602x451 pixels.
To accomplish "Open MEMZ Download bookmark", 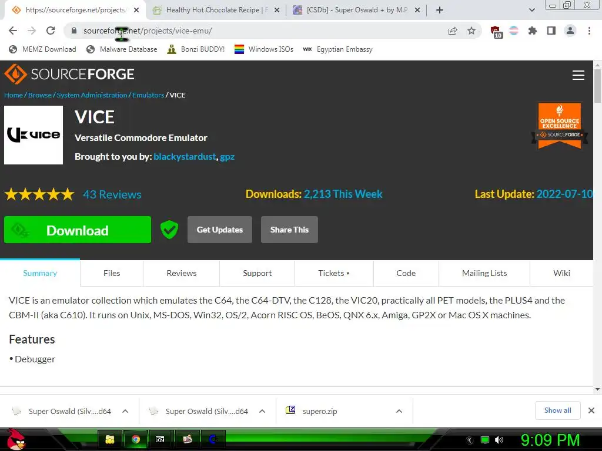I will tap(42, 49).
